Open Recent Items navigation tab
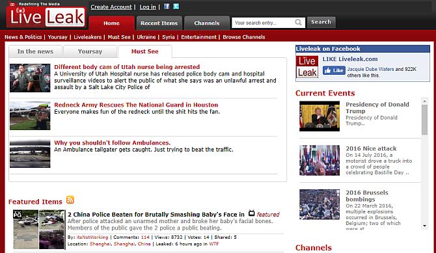The height and width of the screenshot is (253, 436). point(159,23)
